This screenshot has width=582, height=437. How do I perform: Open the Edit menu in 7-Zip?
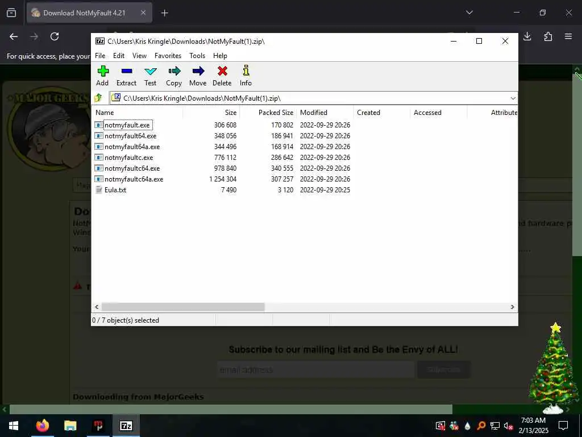pyautogui.click(x=119, y=55)
